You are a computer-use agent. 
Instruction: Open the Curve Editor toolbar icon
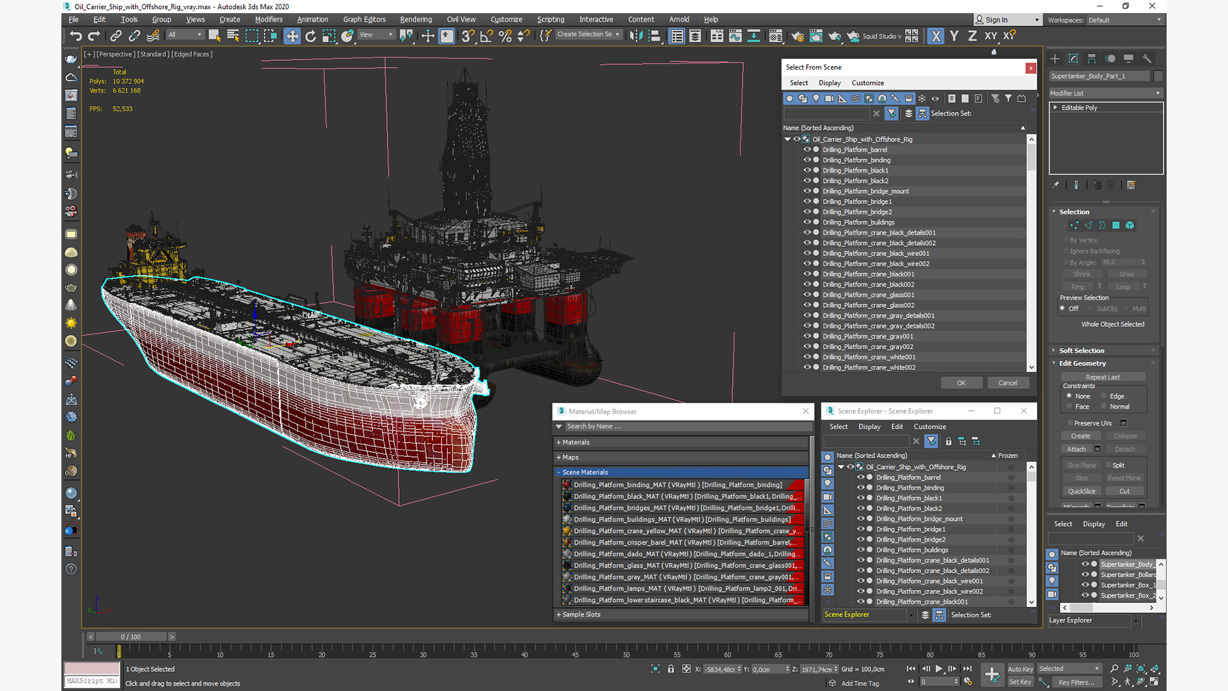point(736,36)
